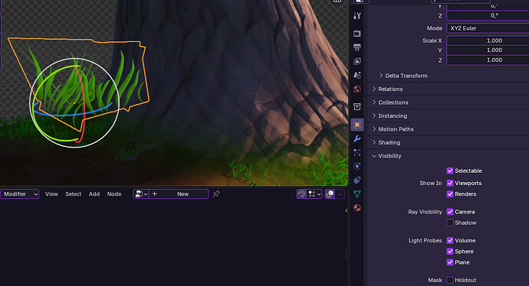
Task: Open the Object Constraints tab
Action: (x=357, y=180)
